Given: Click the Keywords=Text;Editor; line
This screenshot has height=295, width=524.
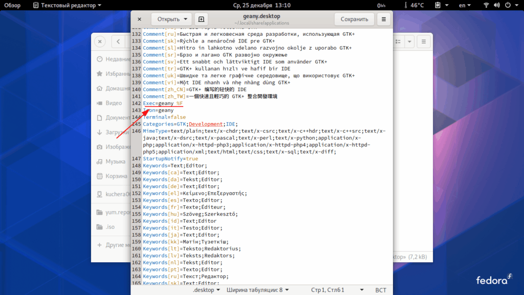Looking at the screenshot, I should tap(175, 165).
